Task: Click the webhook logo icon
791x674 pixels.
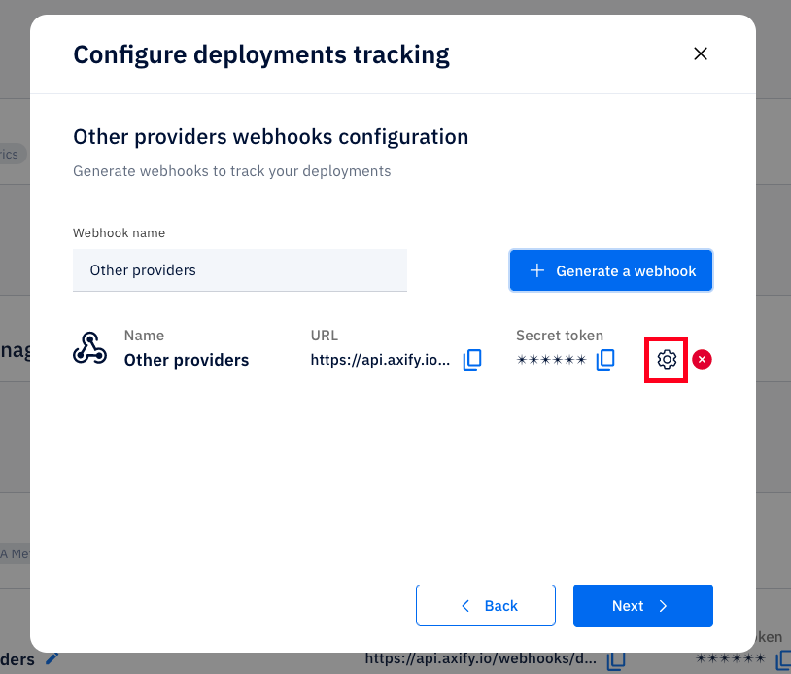Action: click(89, 348)
